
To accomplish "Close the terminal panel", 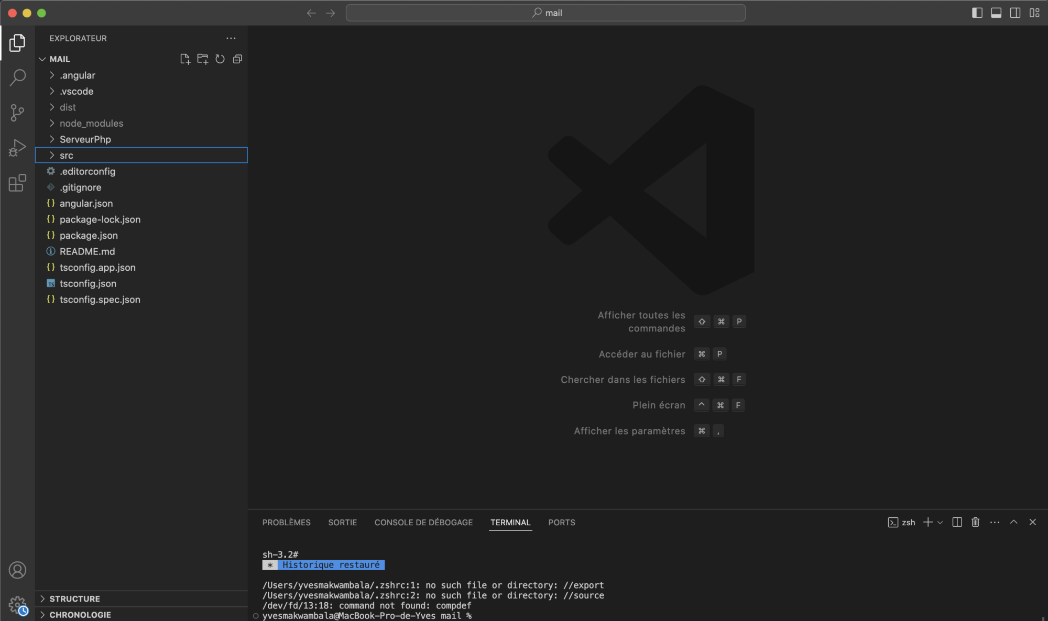I will coord(1032,522).
